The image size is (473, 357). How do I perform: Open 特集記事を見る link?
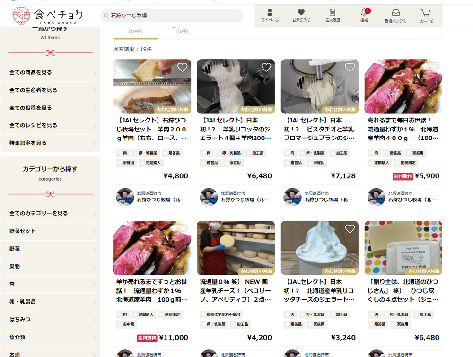50,143
